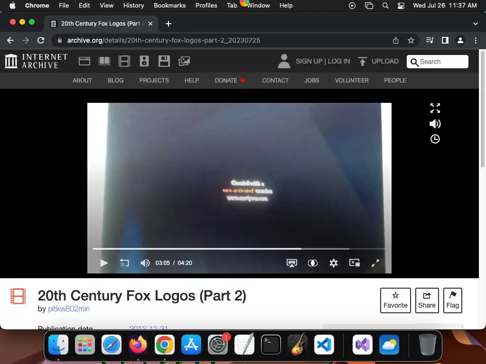
Task: Open uploader pitikw802min profile
Action: point(69,309)
